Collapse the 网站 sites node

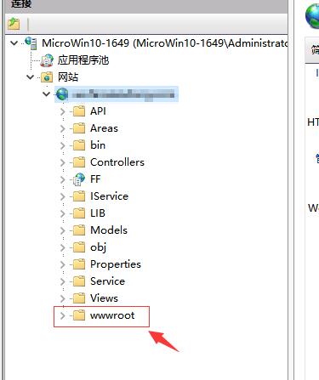click(x=30, y=77)
